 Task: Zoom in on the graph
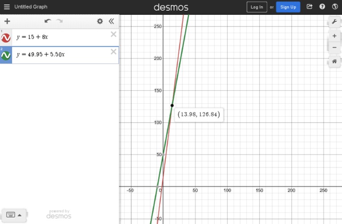pos(334,36)
